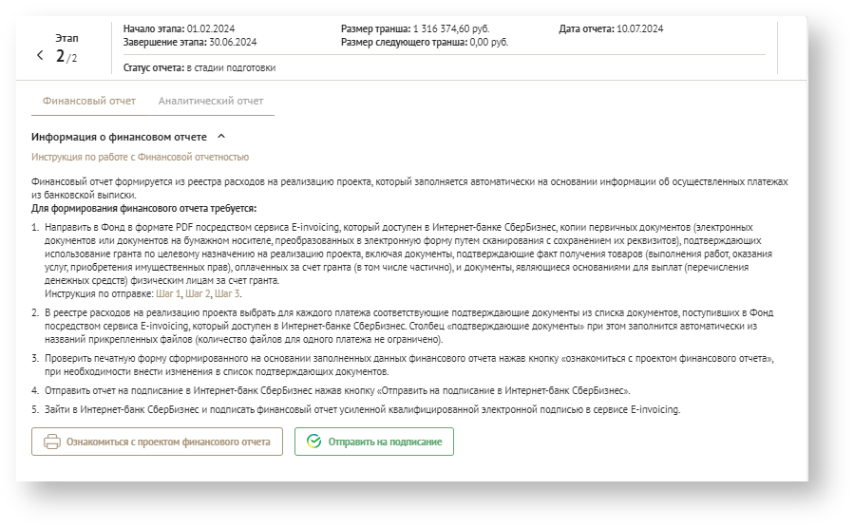Click the 'Размер следующего транша' value
Screen dimensions: 854x527
pos(488,42)
